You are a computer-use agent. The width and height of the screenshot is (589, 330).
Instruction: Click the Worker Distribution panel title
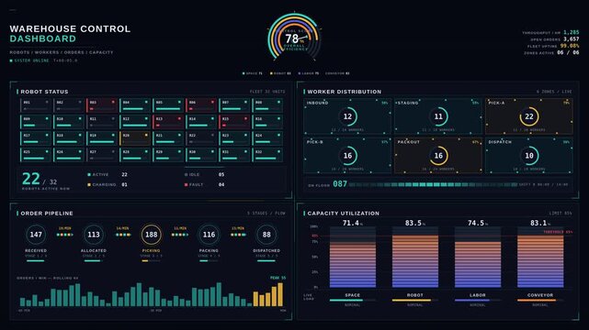point(344,92)
